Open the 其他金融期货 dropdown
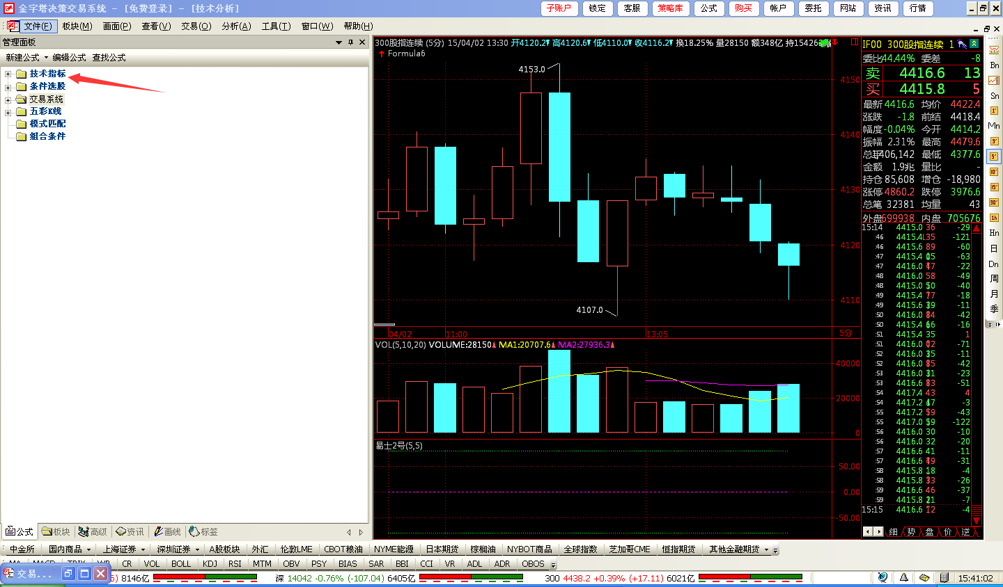The height and width of the screenshot is (587, 1003). click(x=766, y=549)
